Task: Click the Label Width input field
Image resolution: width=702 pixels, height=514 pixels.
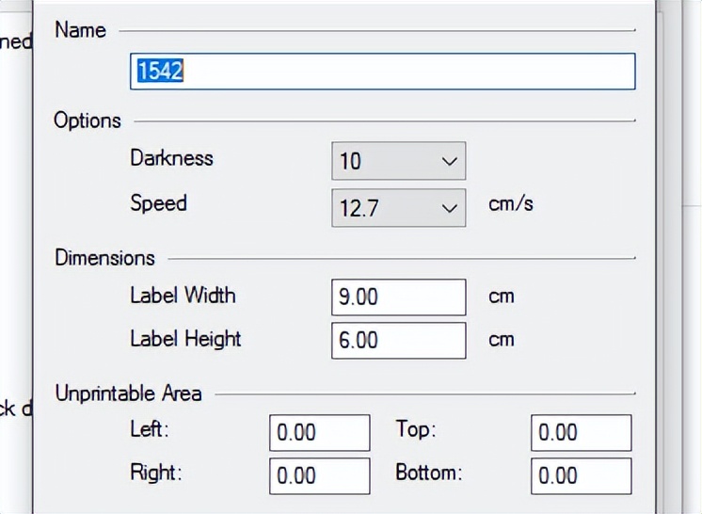Action: pos(398,297)
